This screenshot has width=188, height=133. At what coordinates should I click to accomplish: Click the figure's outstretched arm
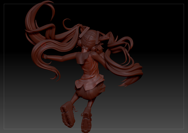point(60,58)
